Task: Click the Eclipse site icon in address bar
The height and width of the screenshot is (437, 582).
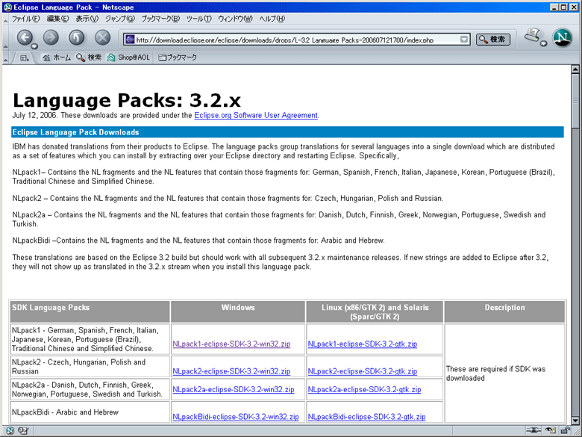Action: click(130, 39)
